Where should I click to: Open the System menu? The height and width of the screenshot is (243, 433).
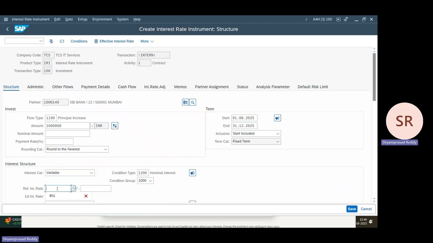[123, 19]
